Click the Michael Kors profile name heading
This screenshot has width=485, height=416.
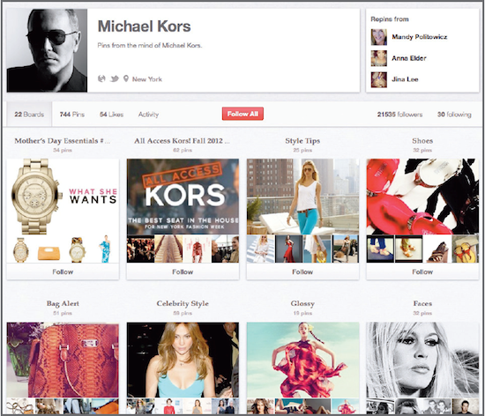144,26
